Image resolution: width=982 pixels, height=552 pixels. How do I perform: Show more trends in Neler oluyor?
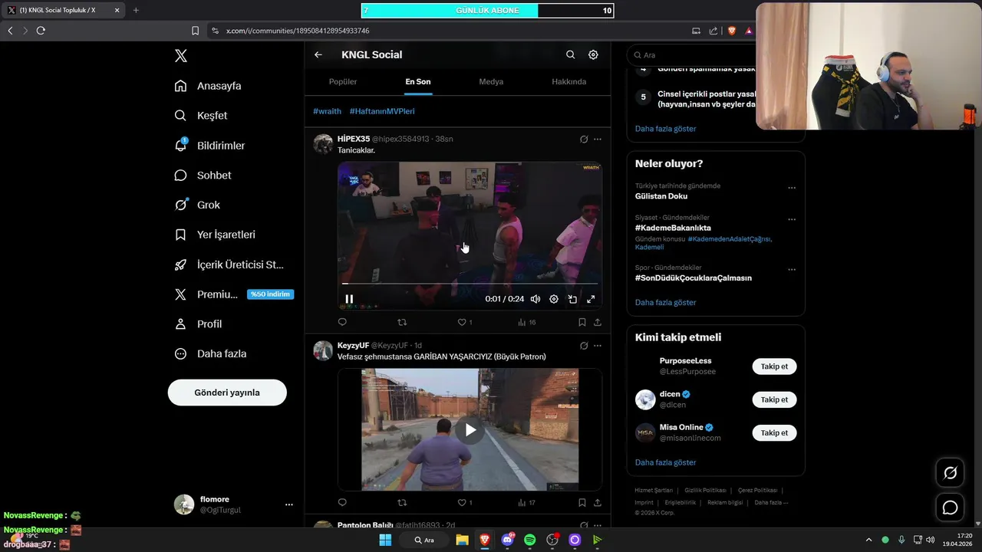[665, 303]
